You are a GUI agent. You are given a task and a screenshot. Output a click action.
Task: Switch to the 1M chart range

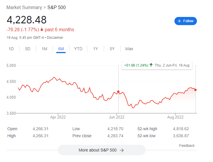[x=44, y=49]
